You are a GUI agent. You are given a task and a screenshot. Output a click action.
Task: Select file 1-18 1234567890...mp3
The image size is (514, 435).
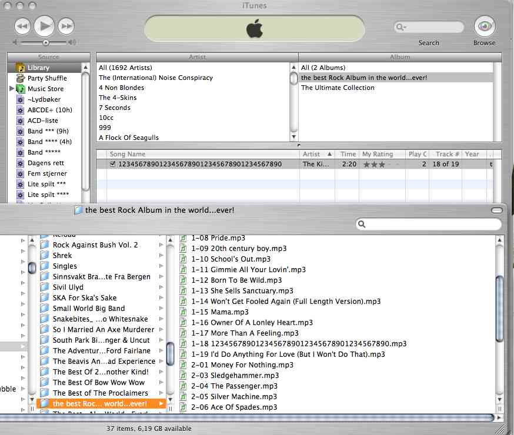pyautogui.click(x=299, y=344)
